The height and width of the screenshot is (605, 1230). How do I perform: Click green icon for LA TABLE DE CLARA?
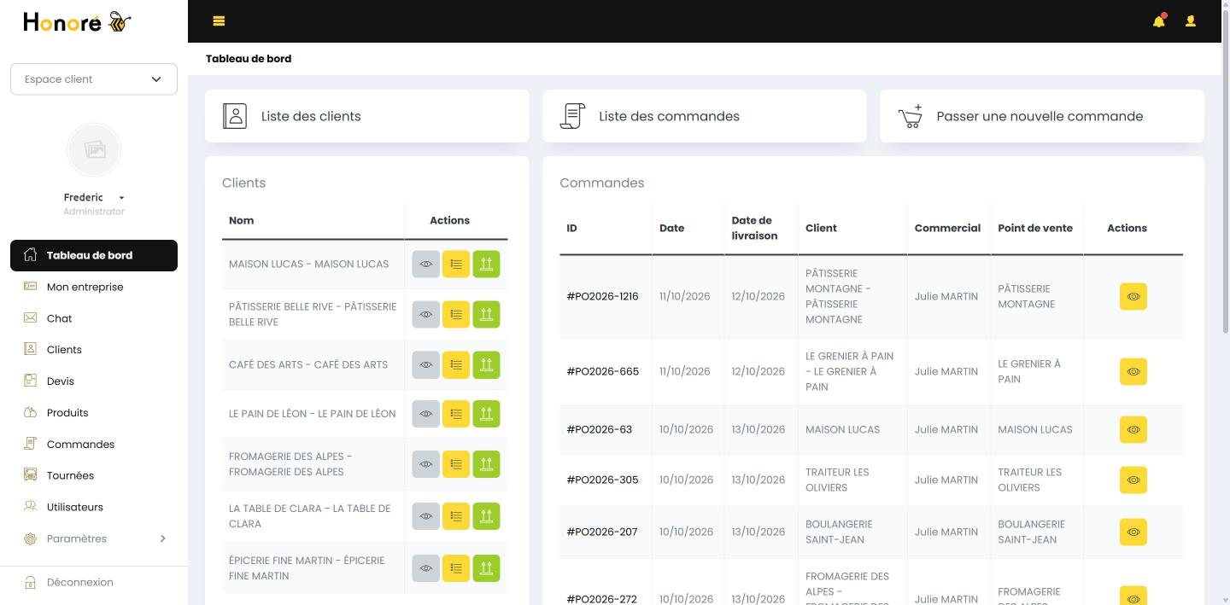point(486,516)
